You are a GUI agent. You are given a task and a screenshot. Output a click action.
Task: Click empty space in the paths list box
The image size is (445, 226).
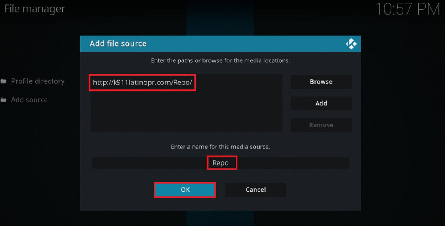click(186, 113)
